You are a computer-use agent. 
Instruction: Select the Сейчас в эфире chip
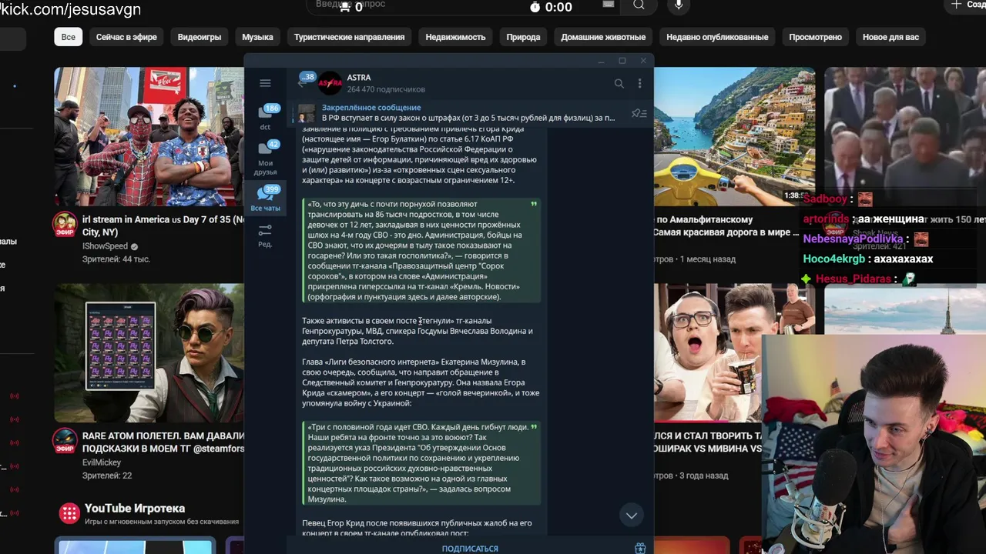coord(126,37)
